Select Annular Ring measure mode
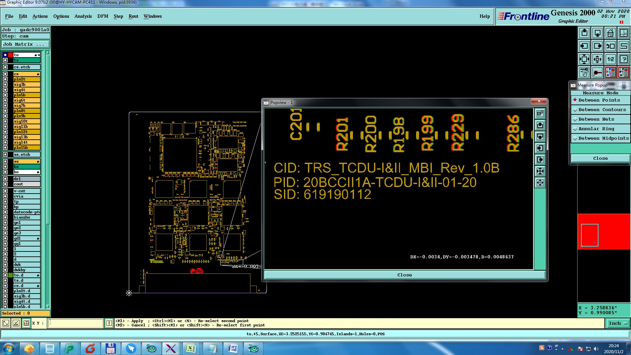This screenshot has width=631, height=355. (x=596, y=129)
